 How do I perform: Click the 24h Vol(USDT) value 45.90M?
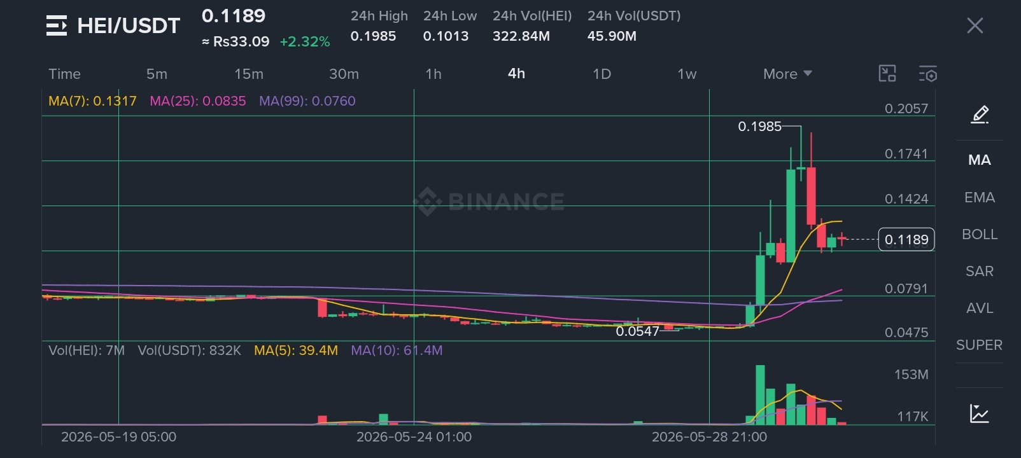[x=612, y=36]
